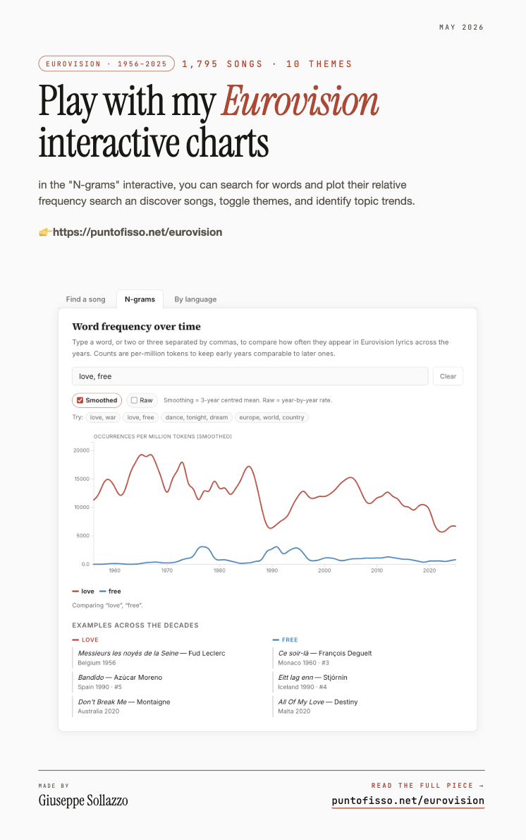Click the Clear button
This screenshot has height=840, width=526.
click(x=448, y=376)
